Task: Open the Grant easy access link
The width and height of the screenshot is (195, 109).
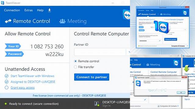Action: point(23,88)
